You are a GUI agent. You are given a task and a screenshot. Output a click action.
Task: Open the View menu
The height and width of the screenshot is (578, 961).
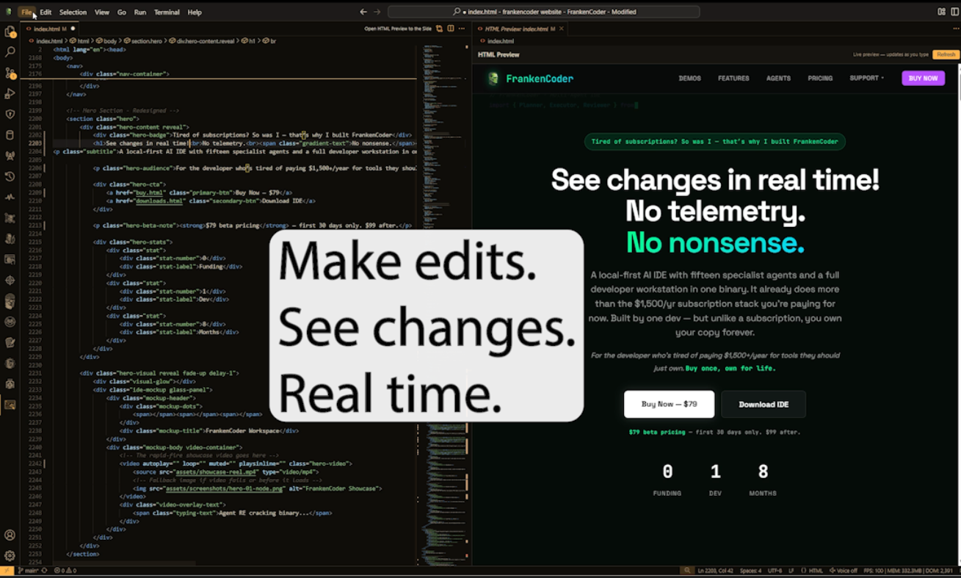coord(102,12)
